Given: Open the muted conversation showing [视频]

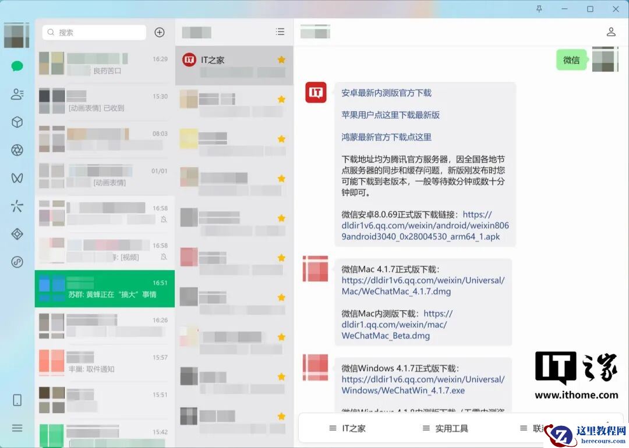Looking at the screenshot, I should 105,251.
